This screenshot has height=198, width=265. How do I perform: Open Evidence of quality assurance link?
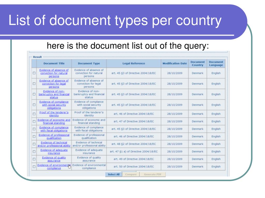point(54,159)
